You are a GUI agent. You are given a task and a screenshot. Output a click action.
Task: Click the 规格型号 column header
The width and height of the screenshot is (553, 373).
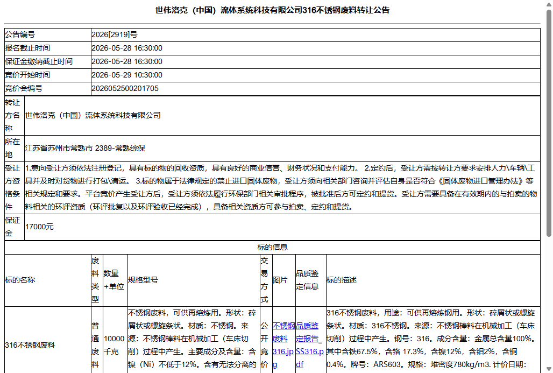tap(194, 280)
